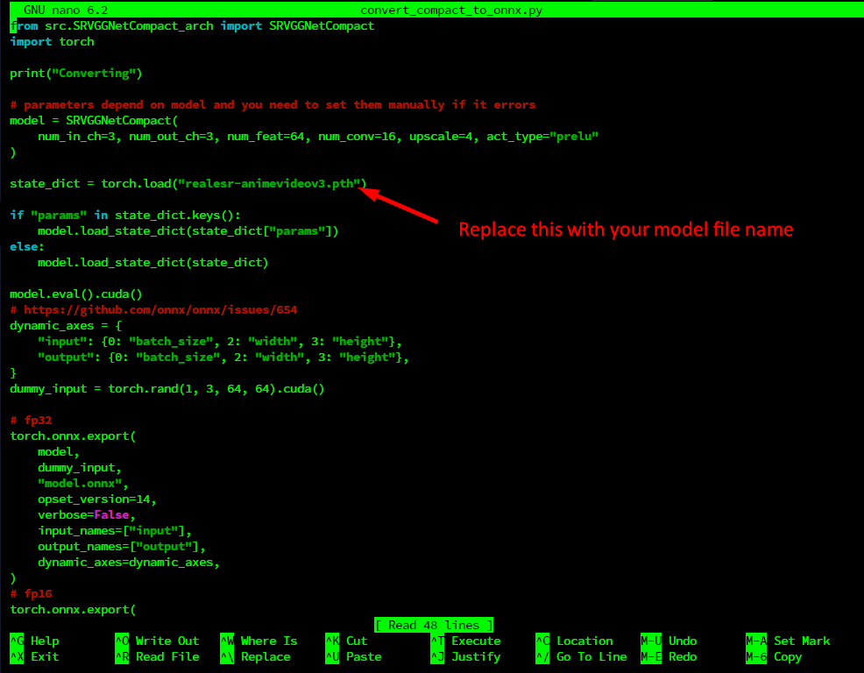Click the ^/ Go To Line shortcut

click(x=580, y=656)
